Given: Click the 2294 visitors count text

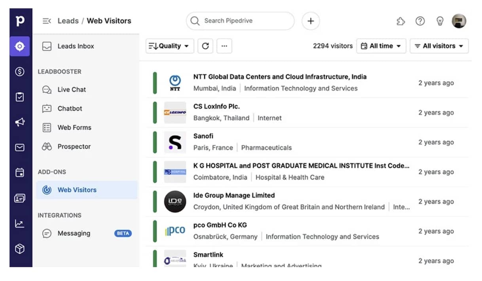Looking at the screenshot, I should tap(332, 46).
